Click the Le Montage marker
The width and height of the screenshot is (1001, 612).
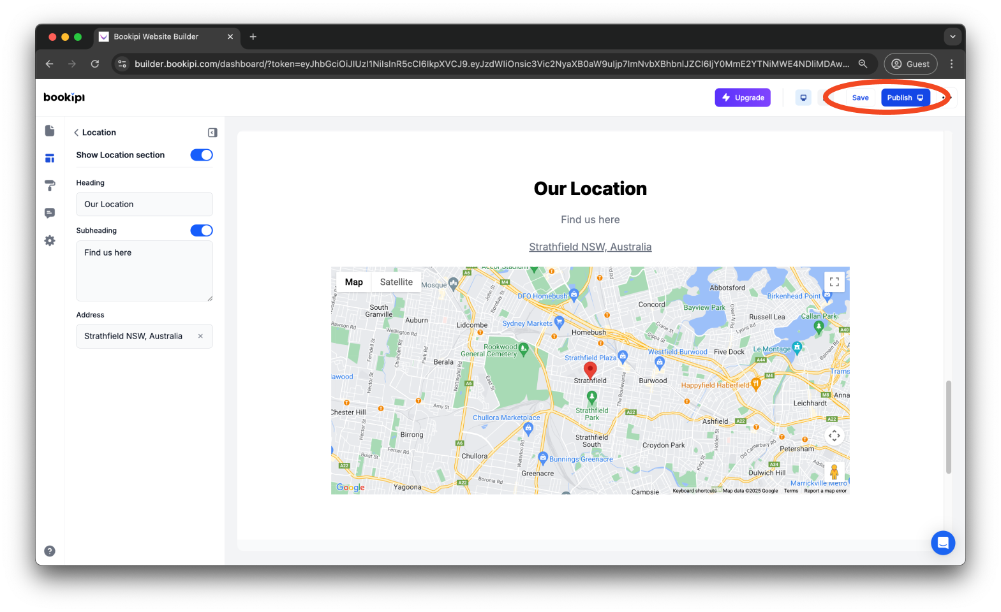[797, 347]
